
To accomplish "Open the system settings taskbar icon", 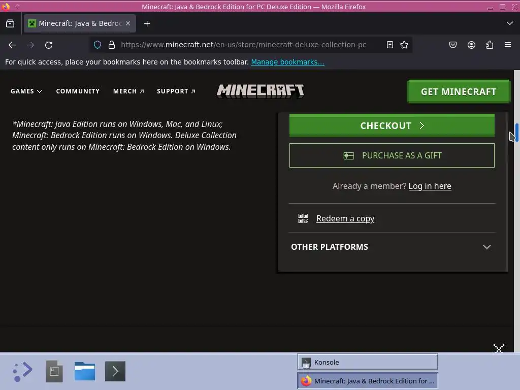I will [54, 371].
